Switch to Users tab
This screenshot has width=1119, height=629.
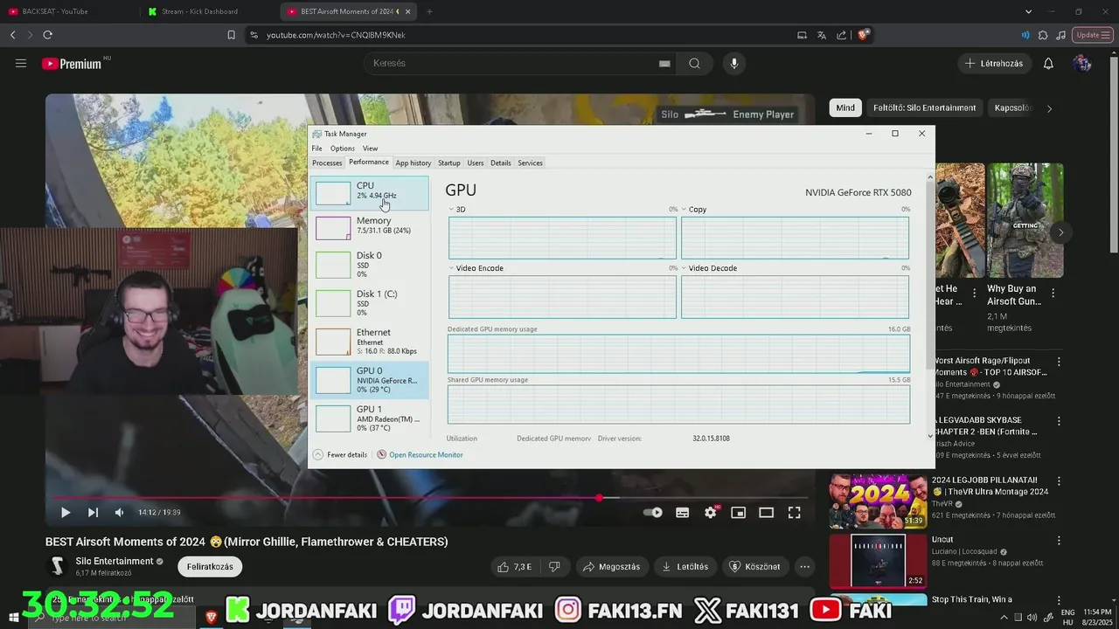475,162
